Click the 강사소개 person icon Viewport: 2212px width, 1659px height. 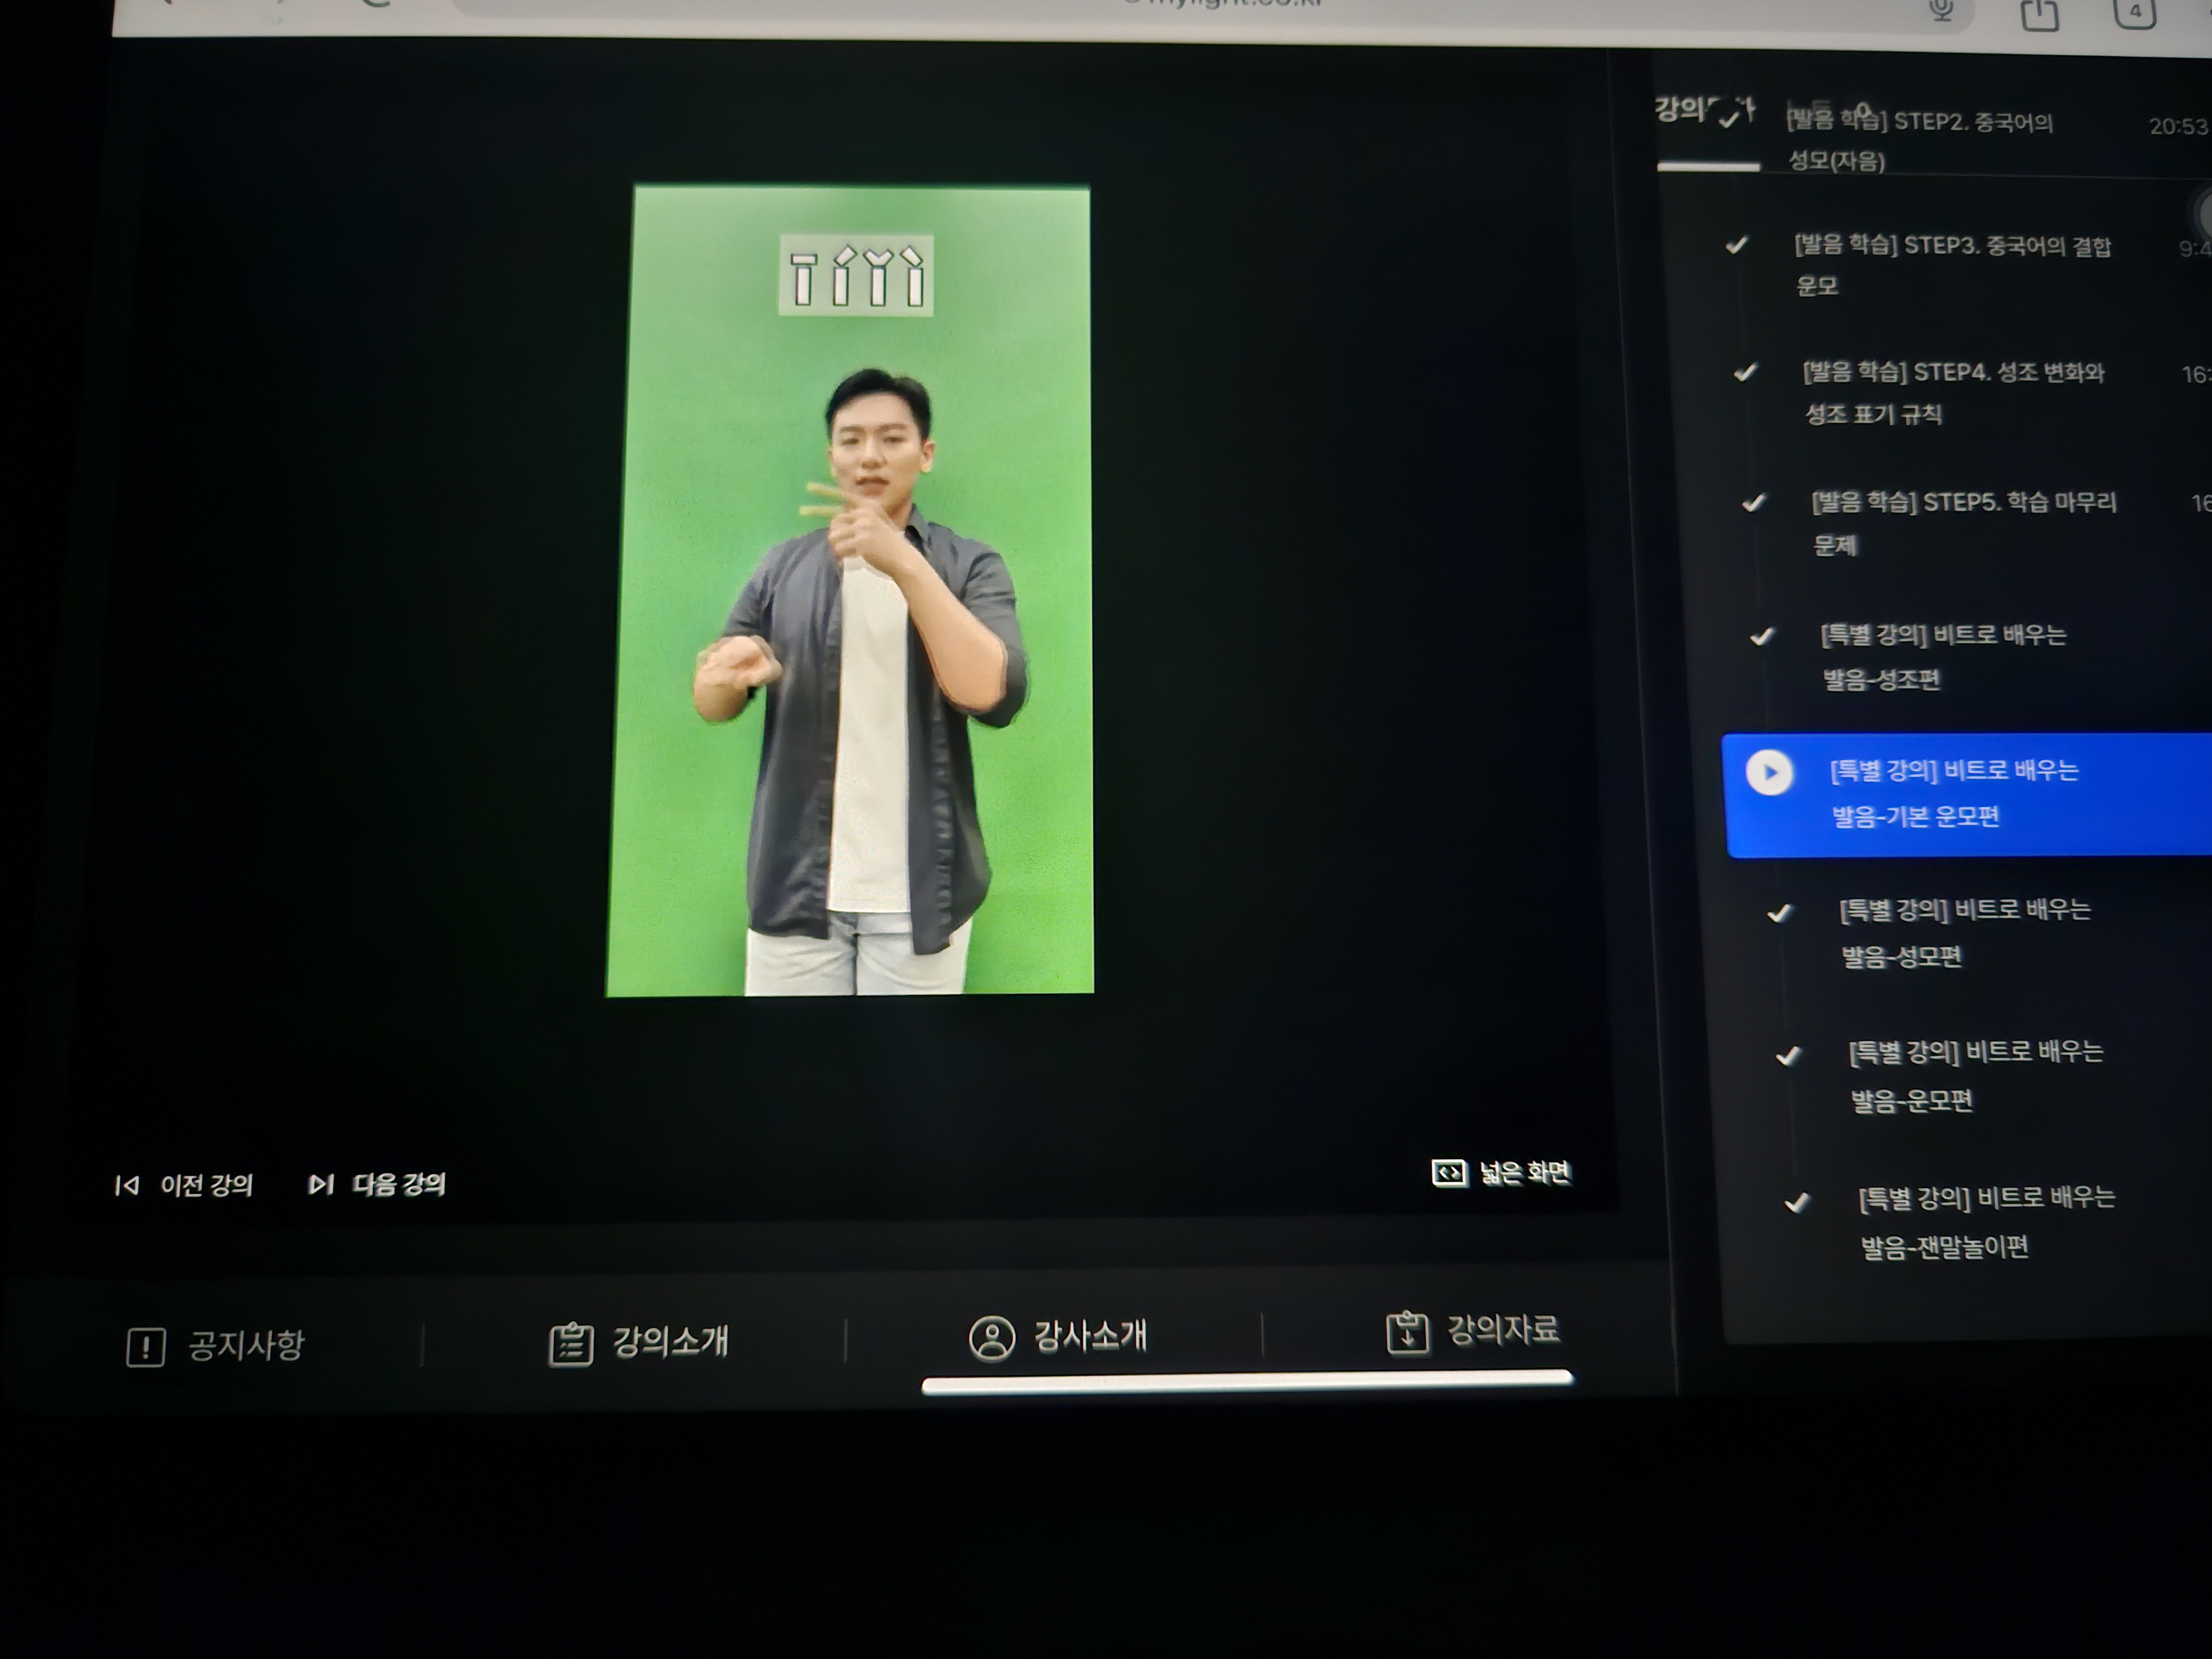pos(992,1338)
